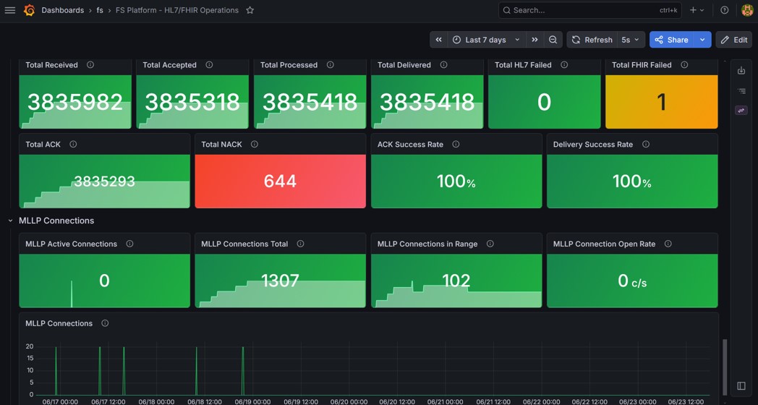The image size is (758, 405).
Task: Click the Total Received value 3835982
Action: (x=75, y=102)
